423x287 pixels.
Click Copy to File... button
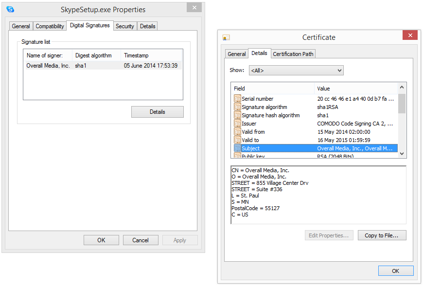point(382,235)
